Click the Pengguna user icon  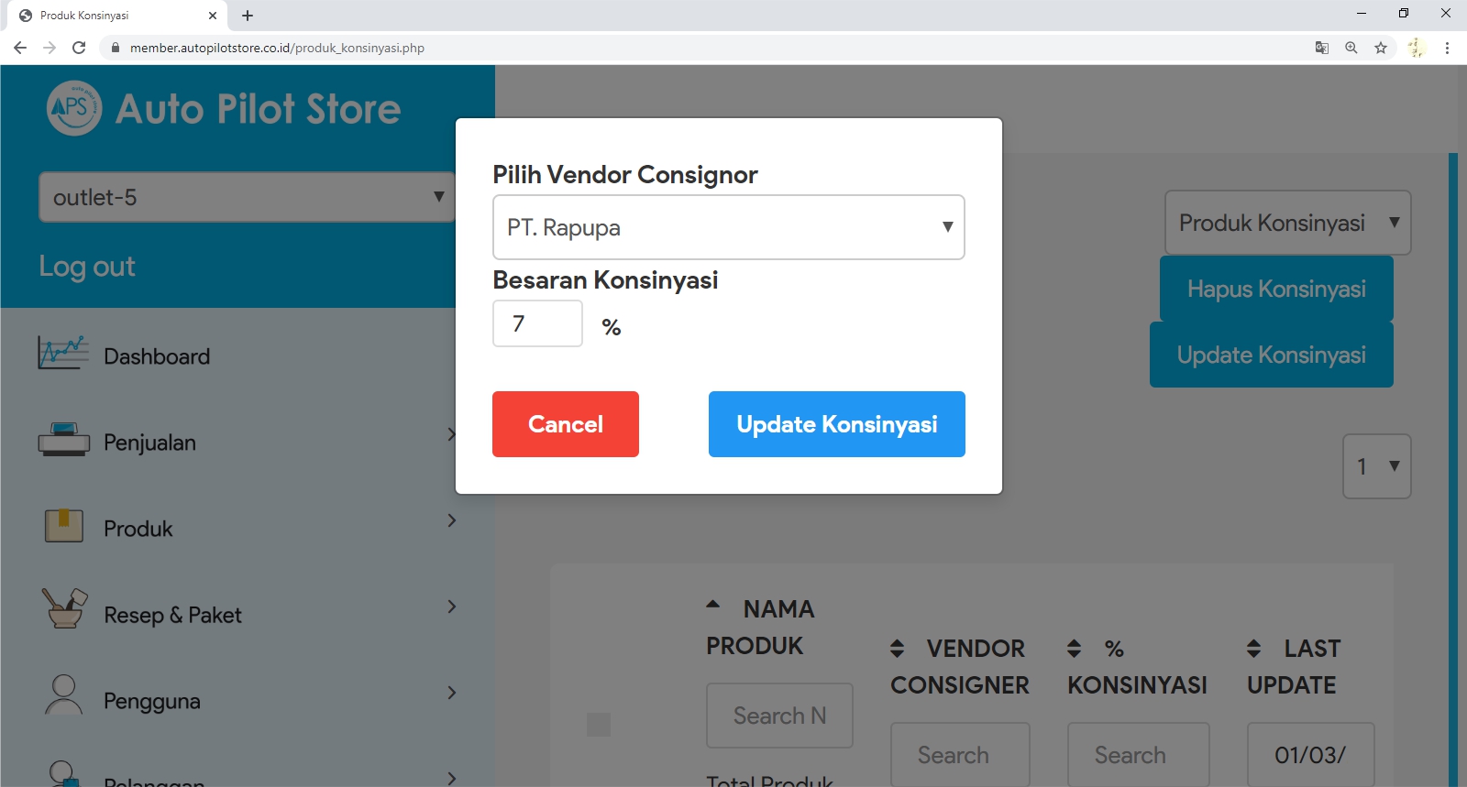click(x=63, y=695)
